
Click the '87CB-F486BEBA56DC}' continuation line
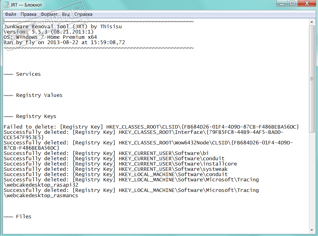(x=32, y=148)
